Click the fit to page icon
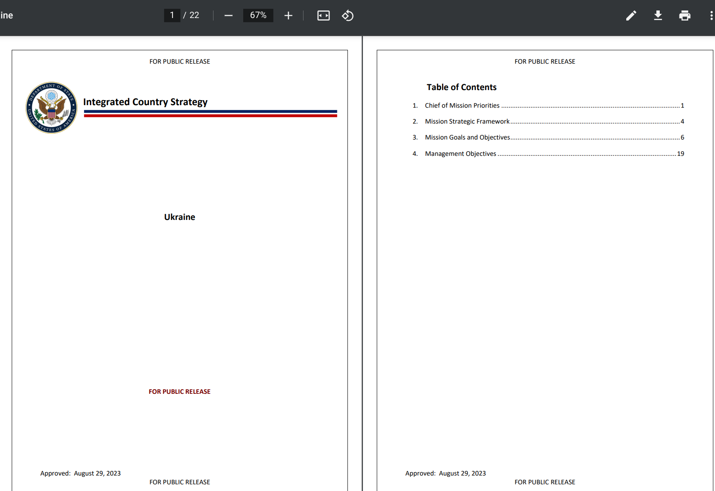 pos(323,16)
